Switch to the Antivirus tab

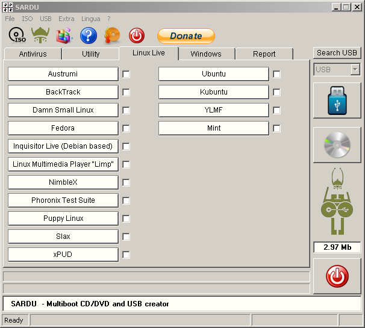[x=33, y=54]
